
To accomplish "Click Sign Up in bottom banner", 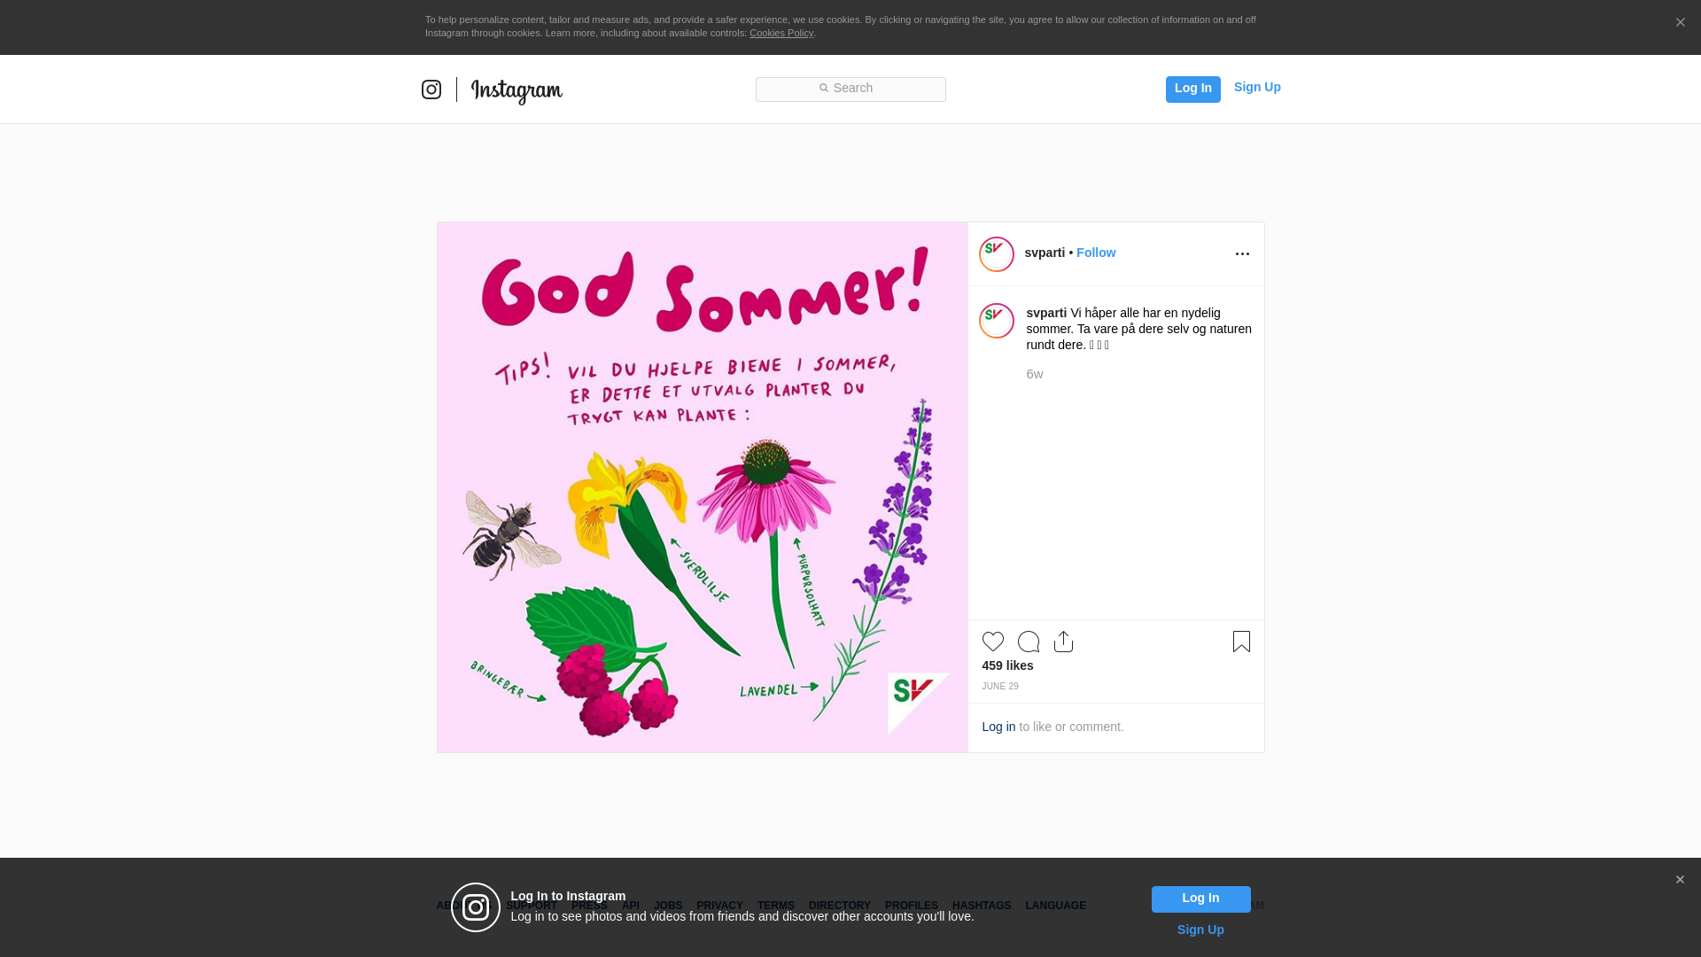I will click(1200, 930).
